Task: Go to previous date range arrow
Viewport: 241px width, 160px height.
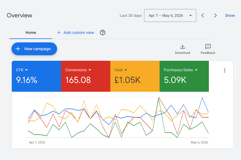Action: click(203, 15)
